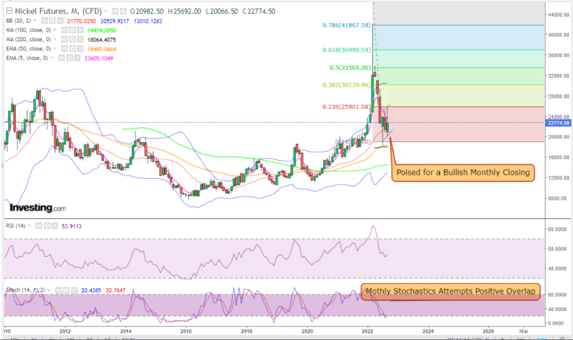Click the 8000.00 price axis label
The width and height of the screenshot is (573, 340).
557,198
